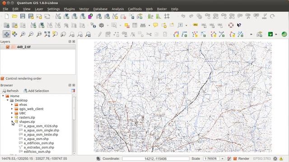The height and width of the screenshot is (162, 289).
Task: Create a new project with blank page icon
Action: (x=7, y=16)
